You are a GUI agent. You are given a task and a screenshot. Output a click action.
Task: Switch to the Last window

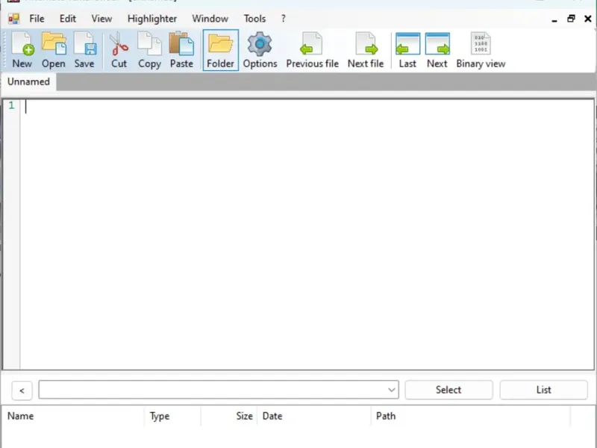click(x=407, y=50)
